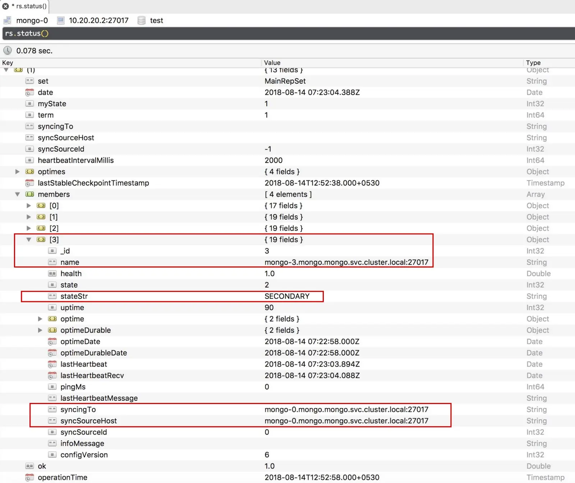Click the string icon for syncSourceHost under [3]
575x483 pixels.
(x=52, y=421)
